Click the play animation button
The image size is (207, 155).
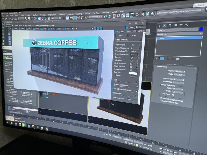[x=168, y=150]
